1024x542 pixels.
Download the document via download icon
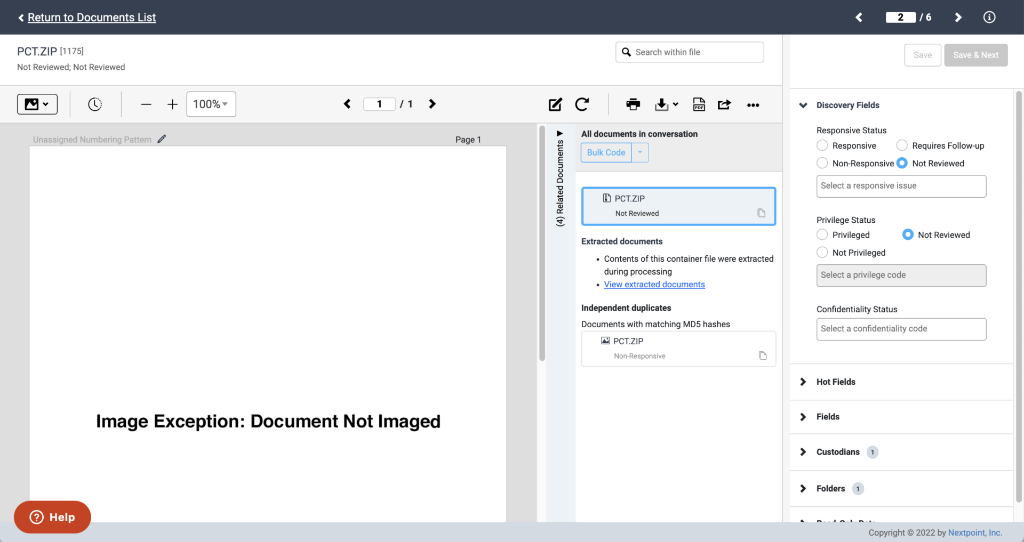pos(662,104)
